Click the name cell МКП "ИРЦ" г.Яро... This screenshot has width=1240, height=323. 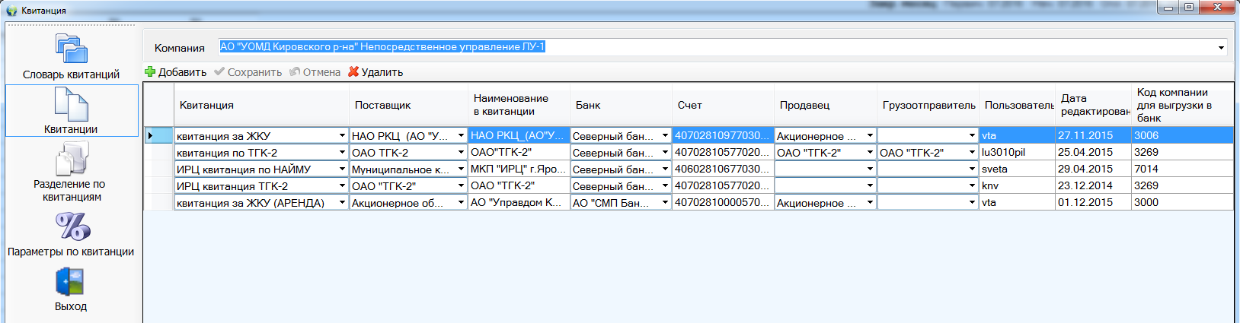518,169
